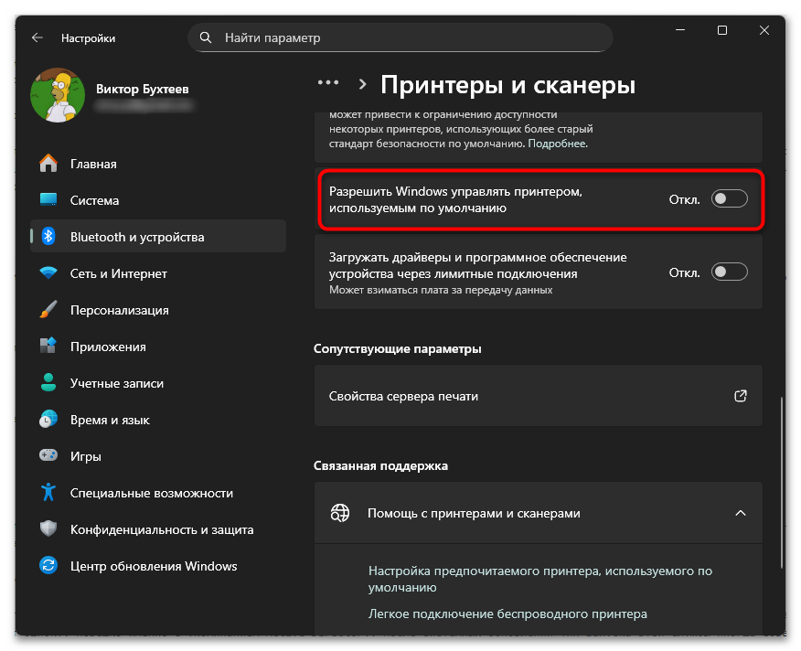Click the vertical scrollbar thumb
This screenshot has width=801, height=651.
[x=782, y=483]
